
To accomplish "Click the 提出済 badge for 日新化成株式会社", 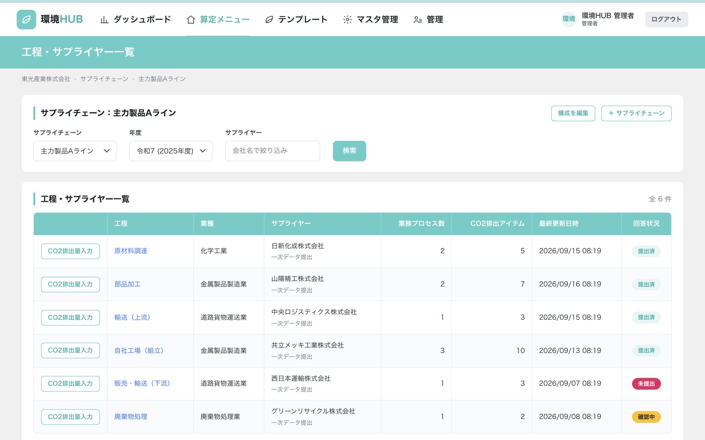I will pos(646,251).
